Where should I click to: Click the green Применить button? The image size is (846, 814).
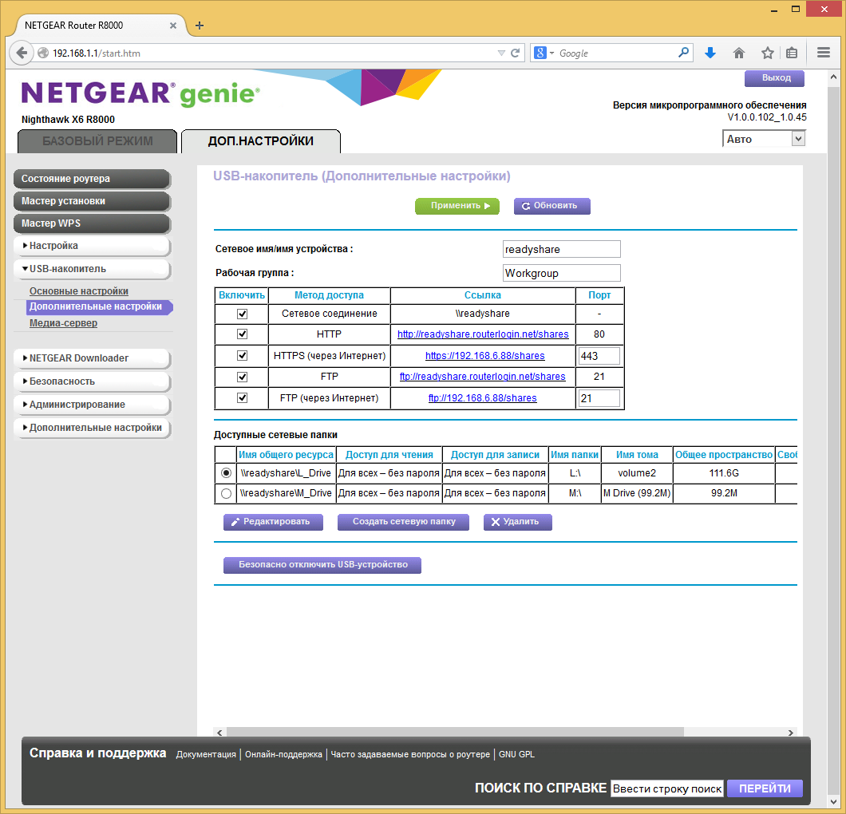tap(457, 206)
